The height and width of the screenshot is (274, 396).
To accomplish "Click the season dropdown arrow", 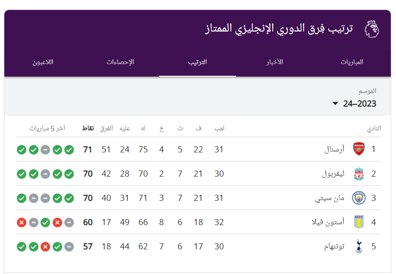I will tap(335, 104).
